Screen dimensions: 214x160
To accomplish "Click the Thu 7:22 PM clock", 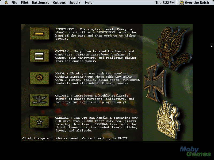I will (x=165, y=3).
